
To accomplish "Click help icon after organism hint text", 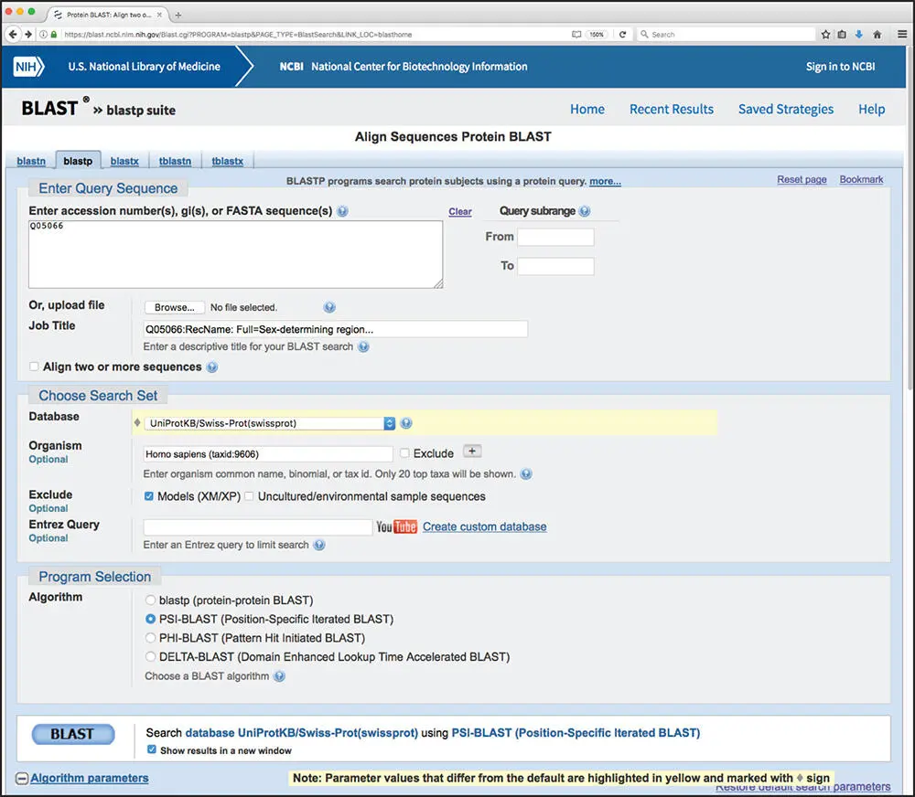I will pos(526,474).
